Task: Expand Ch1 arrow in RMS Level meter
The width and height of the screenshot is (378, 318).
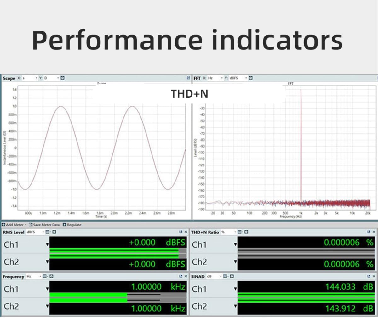Action: 48,244
